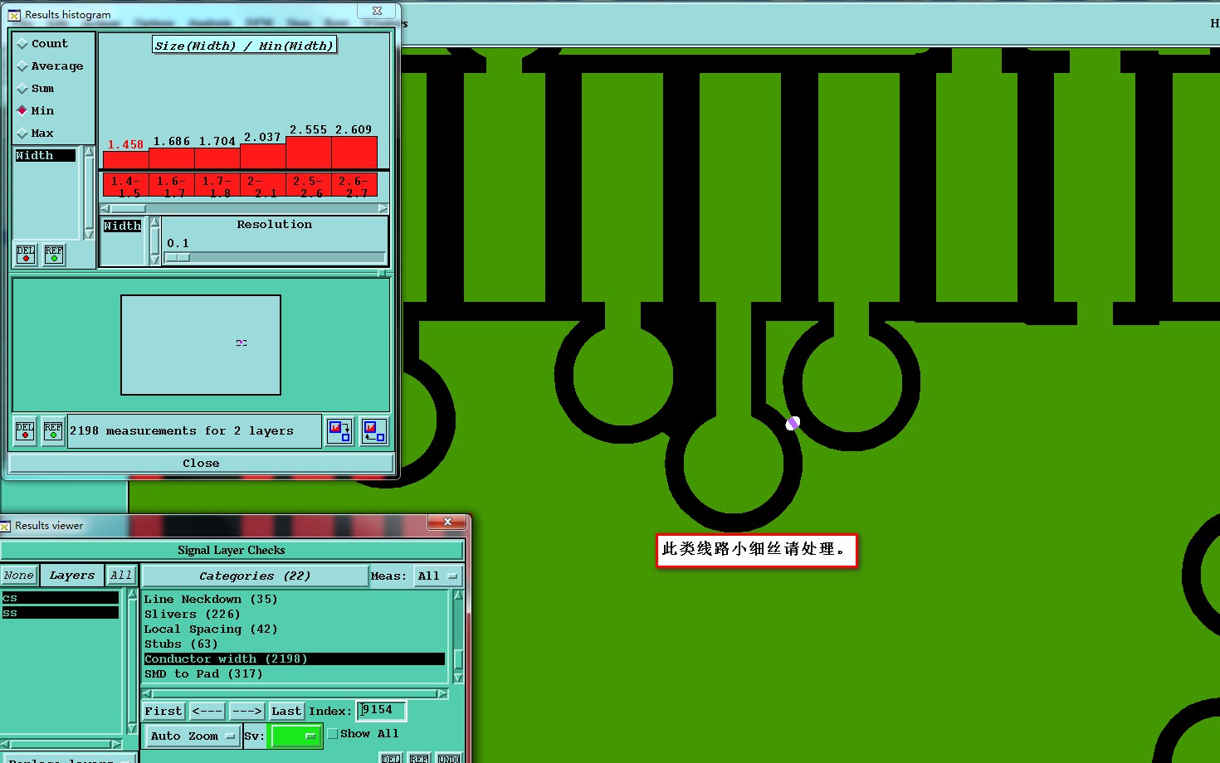Click the 2.5-2.6 histogram bar
The image size is (1220, 763).
pos(309,153)
